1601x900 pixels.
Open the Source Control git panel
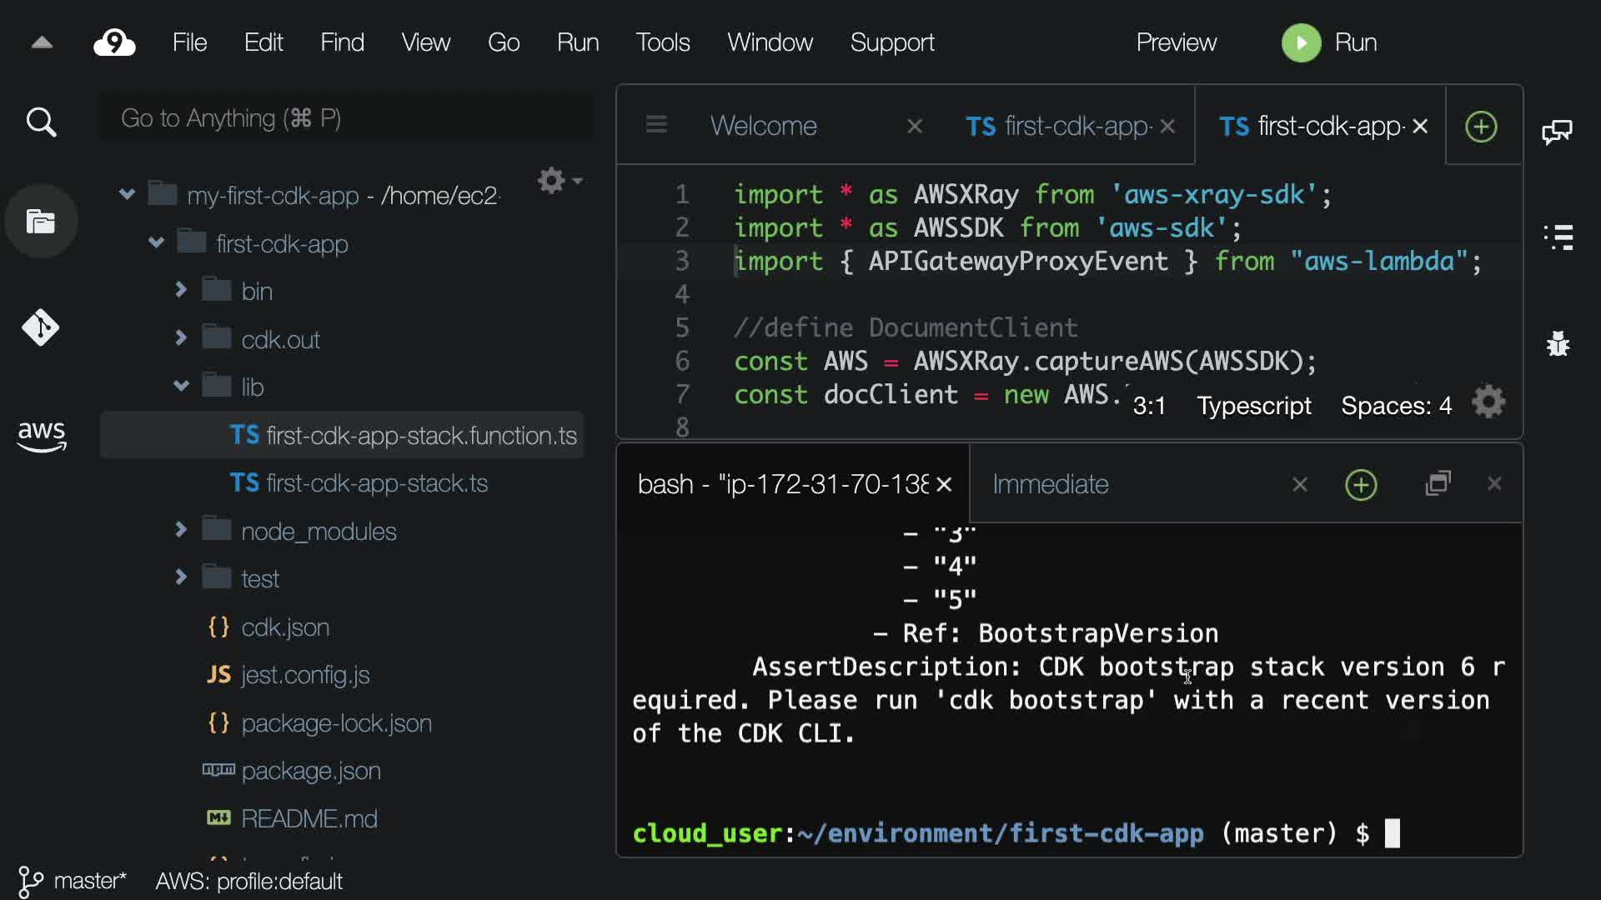tap(41, 327)
